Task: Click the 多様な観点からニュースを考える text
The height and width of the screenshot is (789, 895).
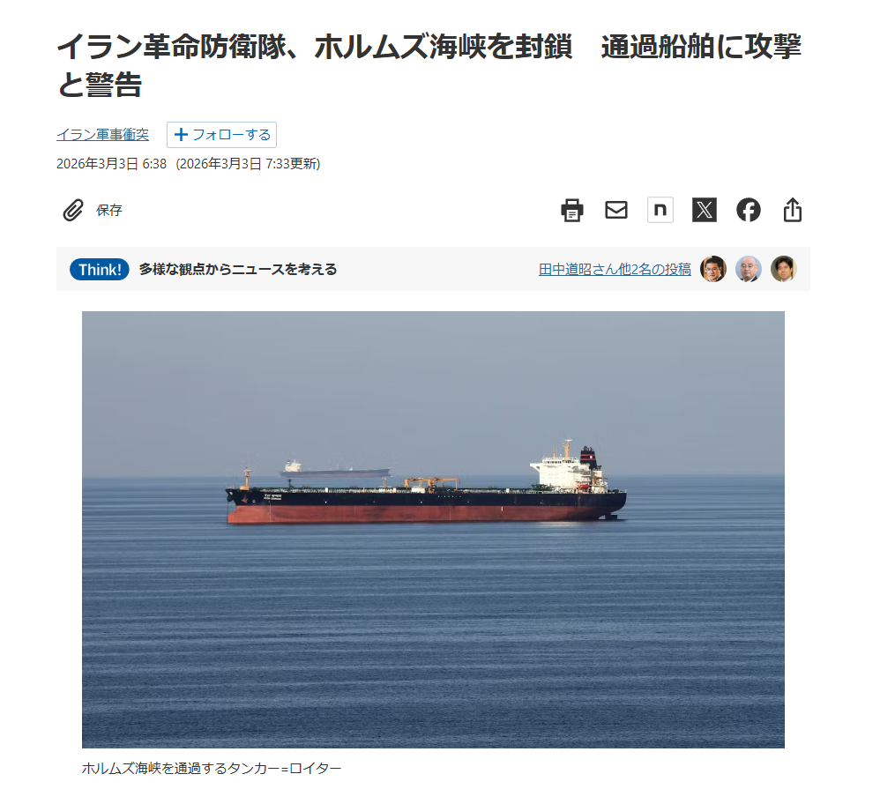Action: click(238, 269)
